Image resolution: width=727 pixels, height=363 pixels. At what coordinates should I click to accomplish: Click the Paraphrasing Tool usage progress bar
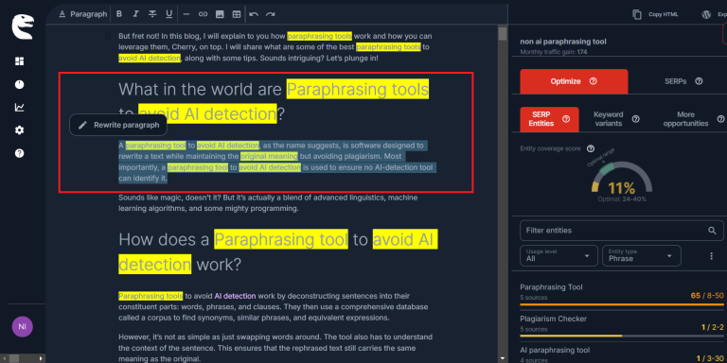(x=622, y=304)
